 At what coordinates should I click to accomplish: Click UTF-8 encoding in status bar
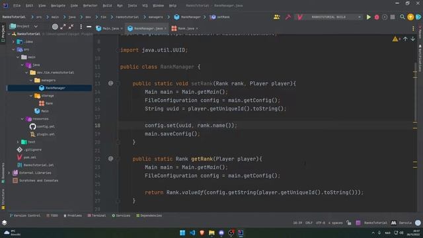click(x=321, y=223)
